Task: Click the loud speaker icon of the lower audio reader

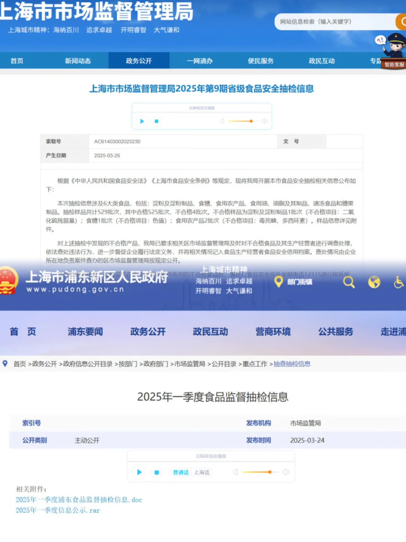Action: tap(286, 472)
